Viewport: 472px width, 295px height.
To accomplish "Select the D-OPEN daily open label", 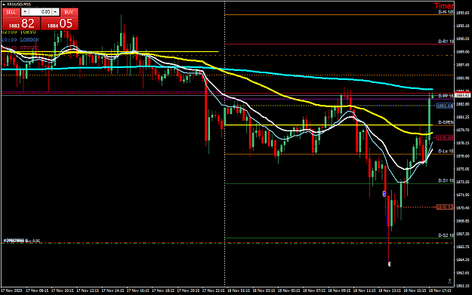I will pyautogui.click(x=446, y=122).
